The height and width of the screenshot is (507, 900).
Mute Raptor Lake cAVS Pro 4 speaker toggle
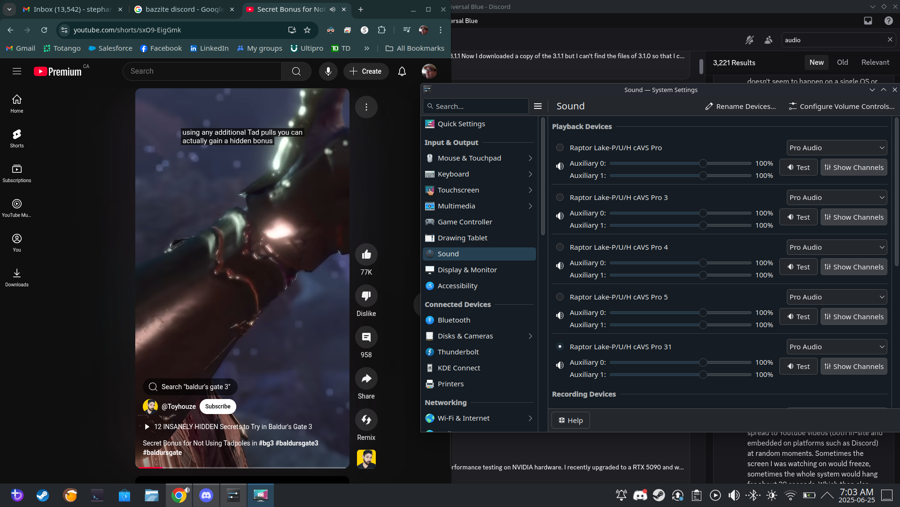pyautogui.click(x=560, y=266)
